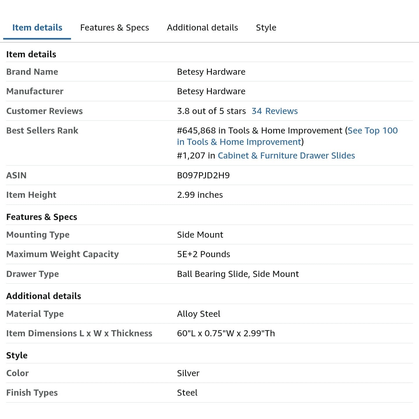Click See Top 100 in Tools link

point(372,131)
